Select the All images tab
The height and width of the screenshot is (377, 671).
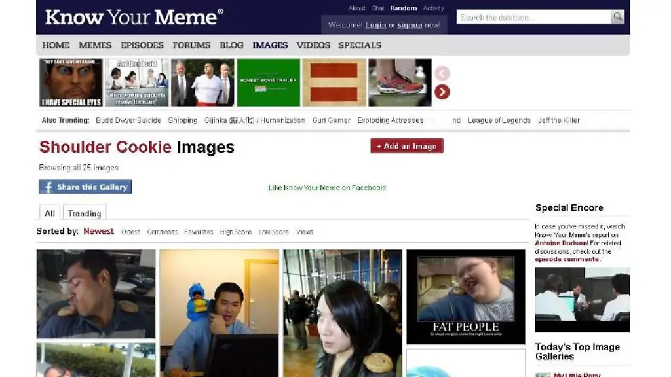[50, 213]
